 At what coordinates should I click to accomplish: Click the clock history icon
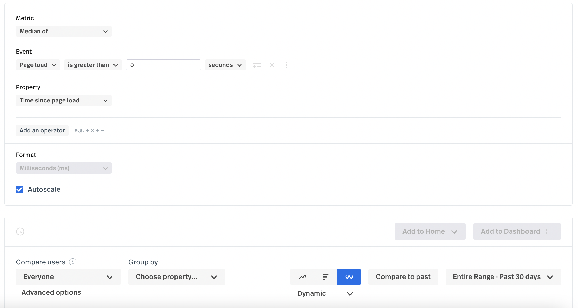[x=20, y=231]
